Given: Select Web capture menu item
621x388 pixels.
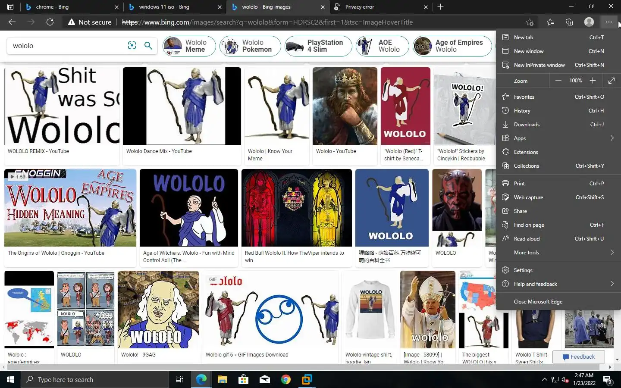Looking at the screenshot, I should pyautogui.click(x=558, y=197).
